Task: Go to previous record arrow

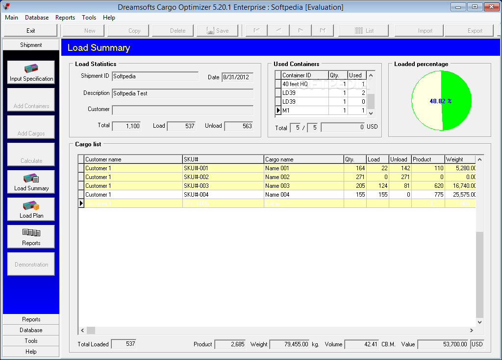Action: tap(278, 31)
